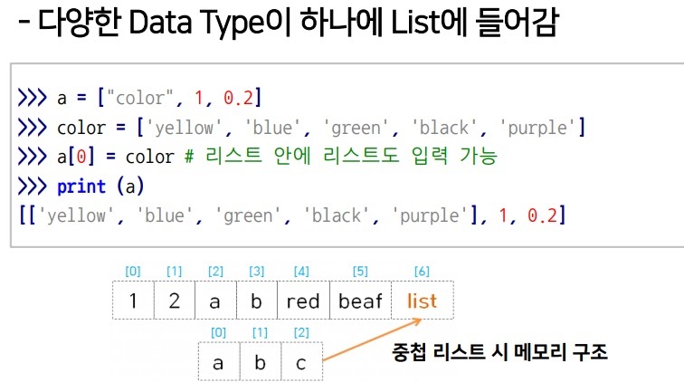The image size is (684, 382).
Task: Click the orange list cell in diagram
Action: point(423,301)
